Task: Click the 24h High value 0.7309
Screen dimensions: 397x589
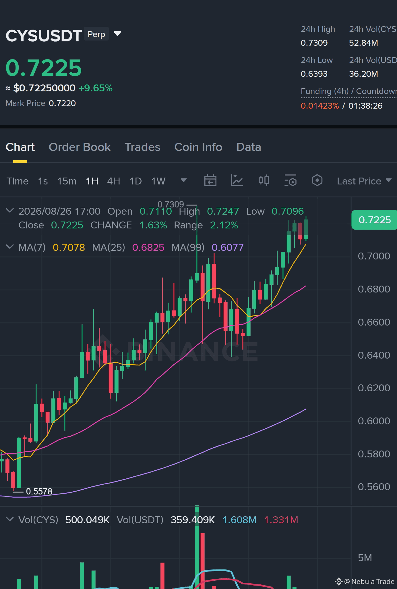Action: [314, 43]
